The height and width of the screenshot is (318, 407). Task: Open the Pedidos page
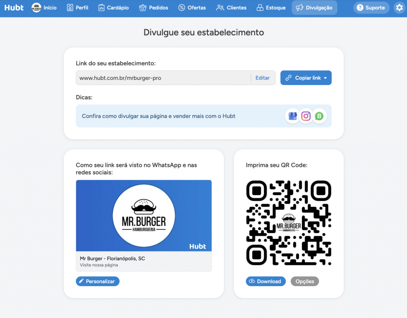[153, 8]
